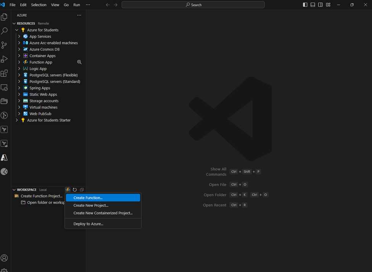Open the Azure view in activity bar
Image resolution: width=372 pixels, height=272 pixels.
coord(4,158)
